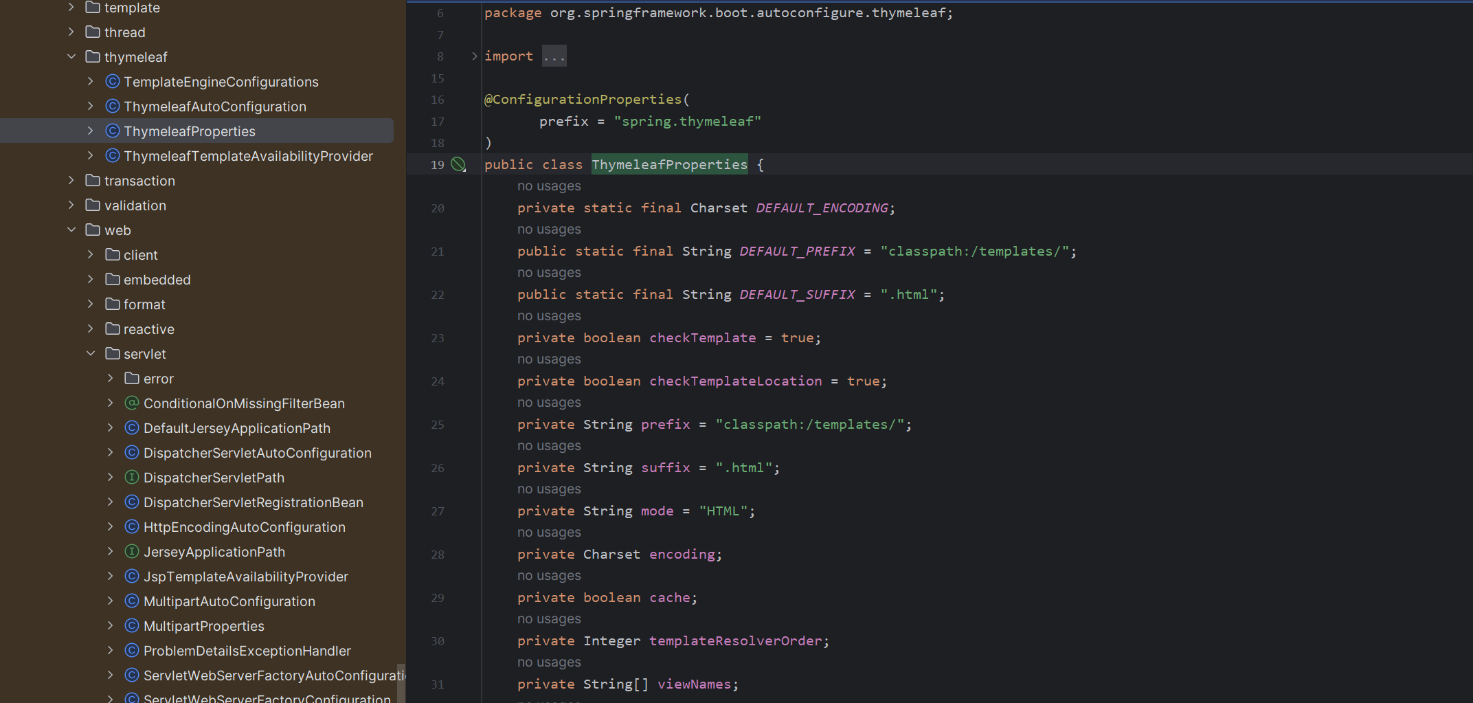Unfold the collapsed import block arrow

pyautogui.click(x=474, y=56)
